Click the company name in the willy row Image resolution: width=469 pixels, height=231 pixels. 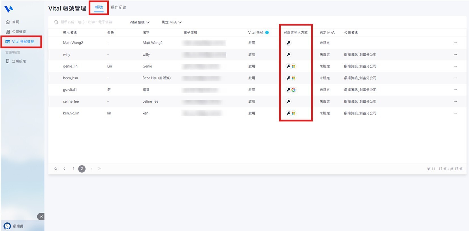point(360,55)
